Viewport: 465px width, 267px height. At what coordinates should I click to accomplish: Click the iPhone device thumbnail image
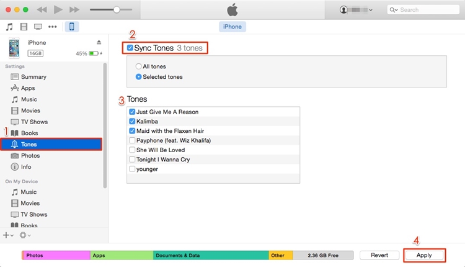click(x=14, y=48)
